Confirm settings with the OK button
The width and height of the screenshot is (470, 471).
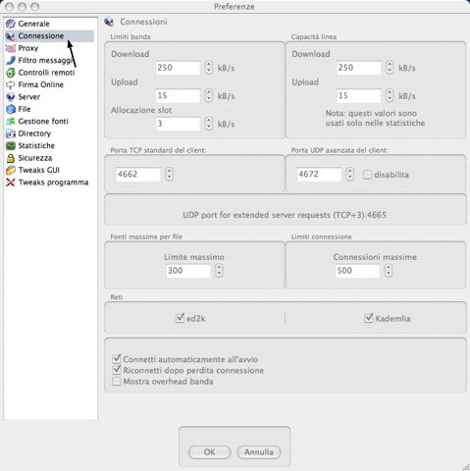point(210,452)
